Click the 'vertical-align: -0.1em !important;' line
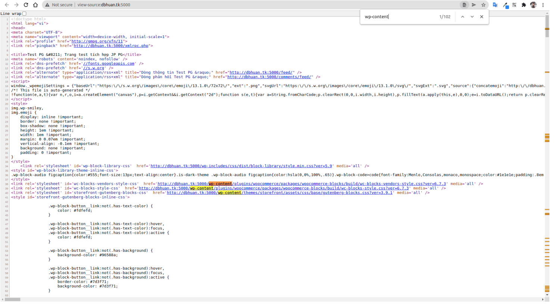The image size is (558, 308). [x=60, y=144]
